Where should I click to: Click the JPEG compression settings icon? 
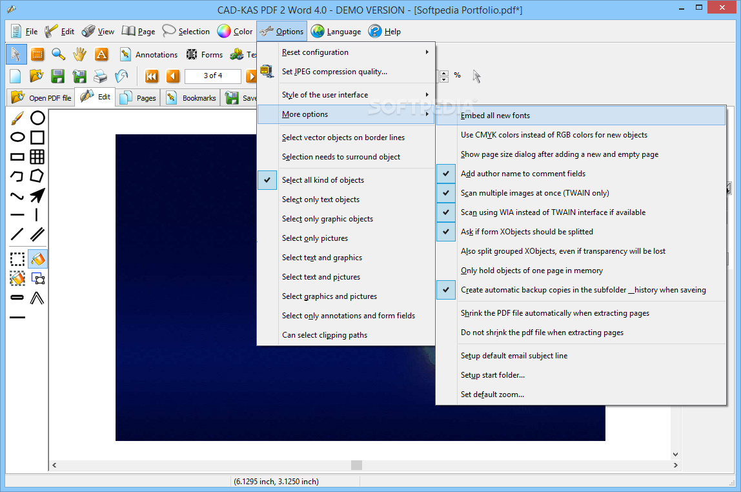[267, 72]
